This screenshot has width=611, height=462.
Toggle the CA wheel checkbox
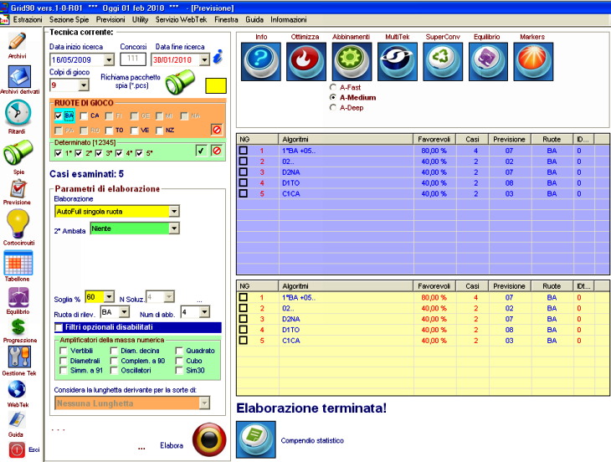pyautogui.click(x=84, y=116)
